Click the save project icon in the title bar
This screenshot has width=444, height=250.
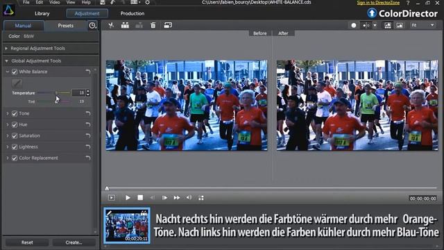[x=103, y=3]
